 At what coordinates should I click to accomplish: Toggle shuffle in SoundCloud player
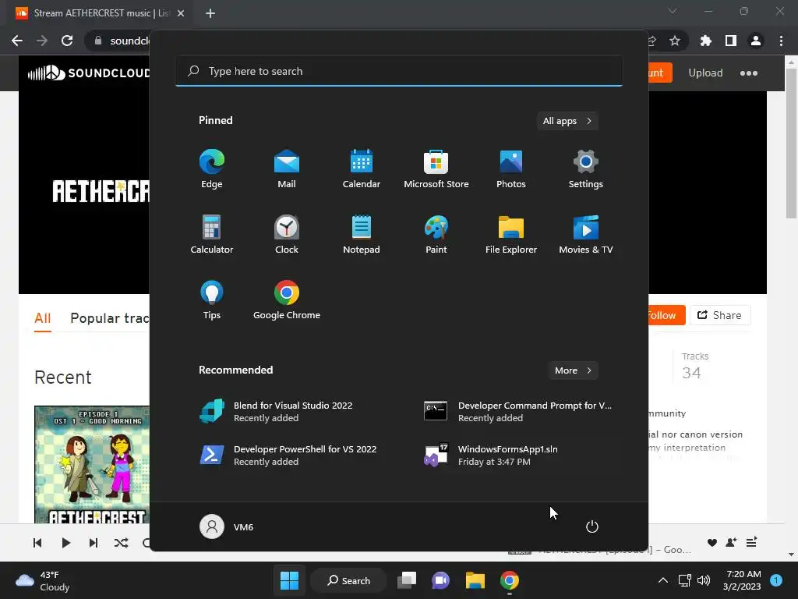[x=121, y=543]
